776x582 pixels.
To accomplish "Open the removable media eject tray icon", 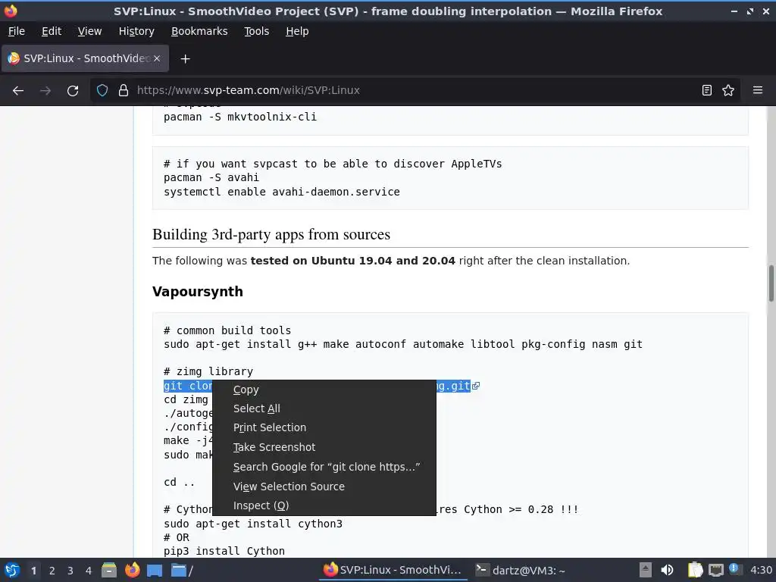I will click(646, 570).
